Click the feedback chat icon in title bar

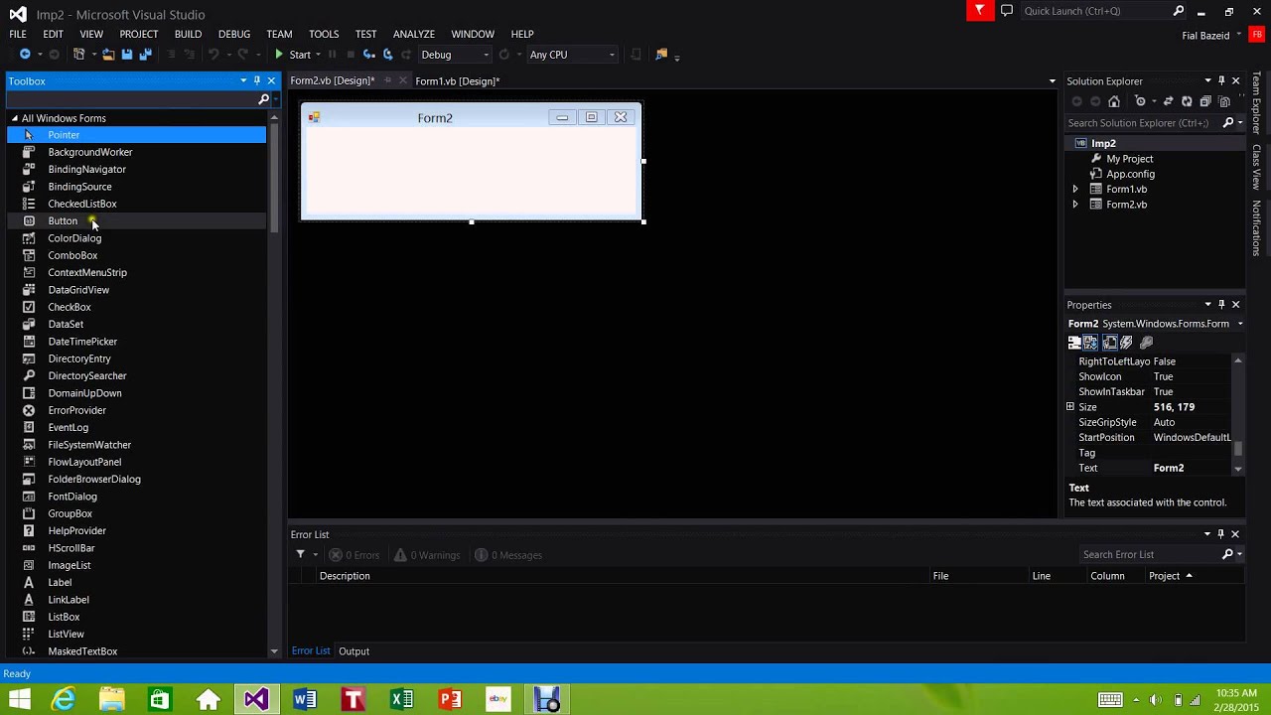[x=1007, y=11]
